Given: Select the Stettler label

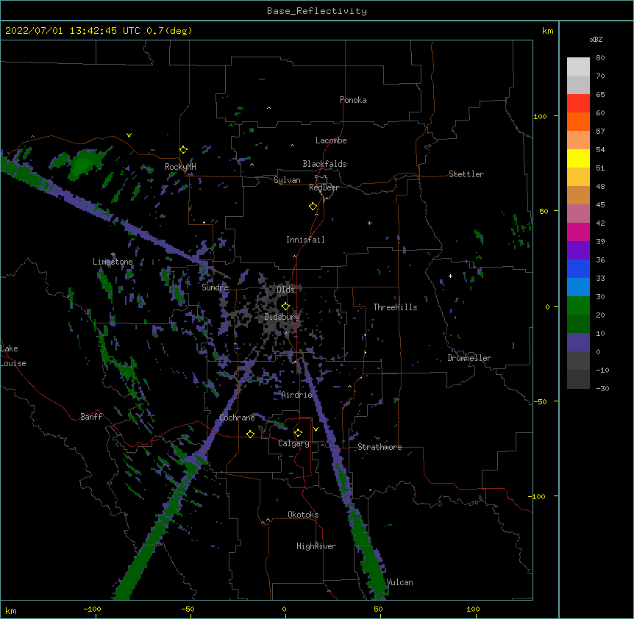Looking at the screenshot, I should coord(466,174).
